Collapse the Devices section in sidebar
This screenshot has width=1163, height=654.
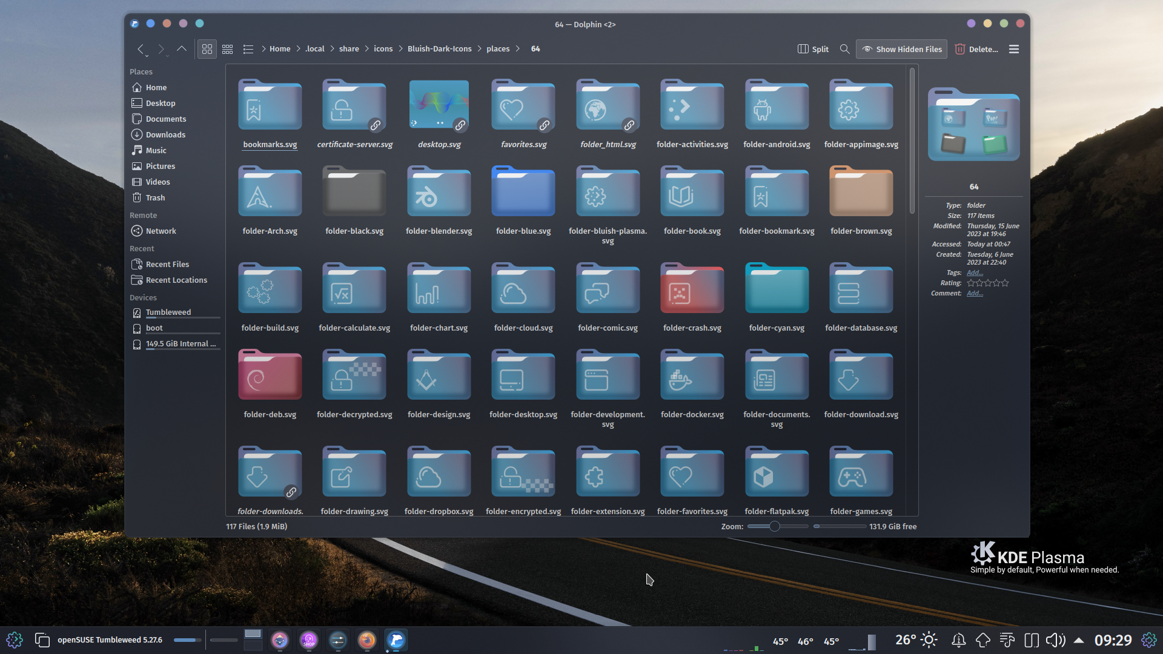pyautogui.click(x=143, y=297)
